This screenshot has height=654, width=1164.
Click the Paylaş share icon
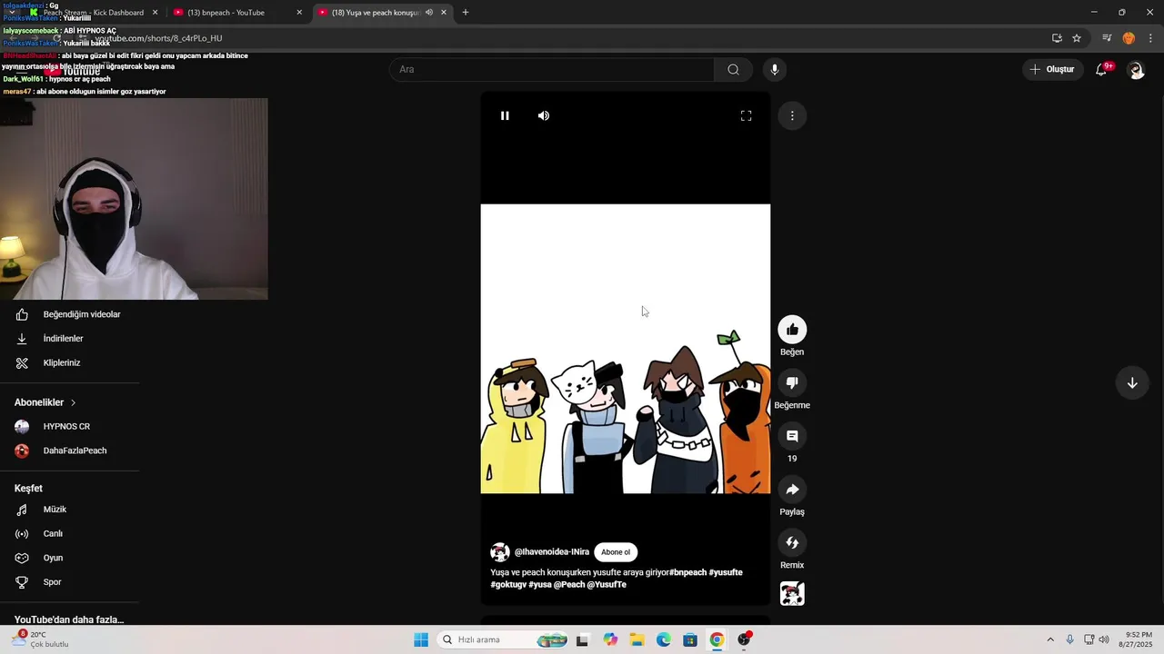coord(792,490)
